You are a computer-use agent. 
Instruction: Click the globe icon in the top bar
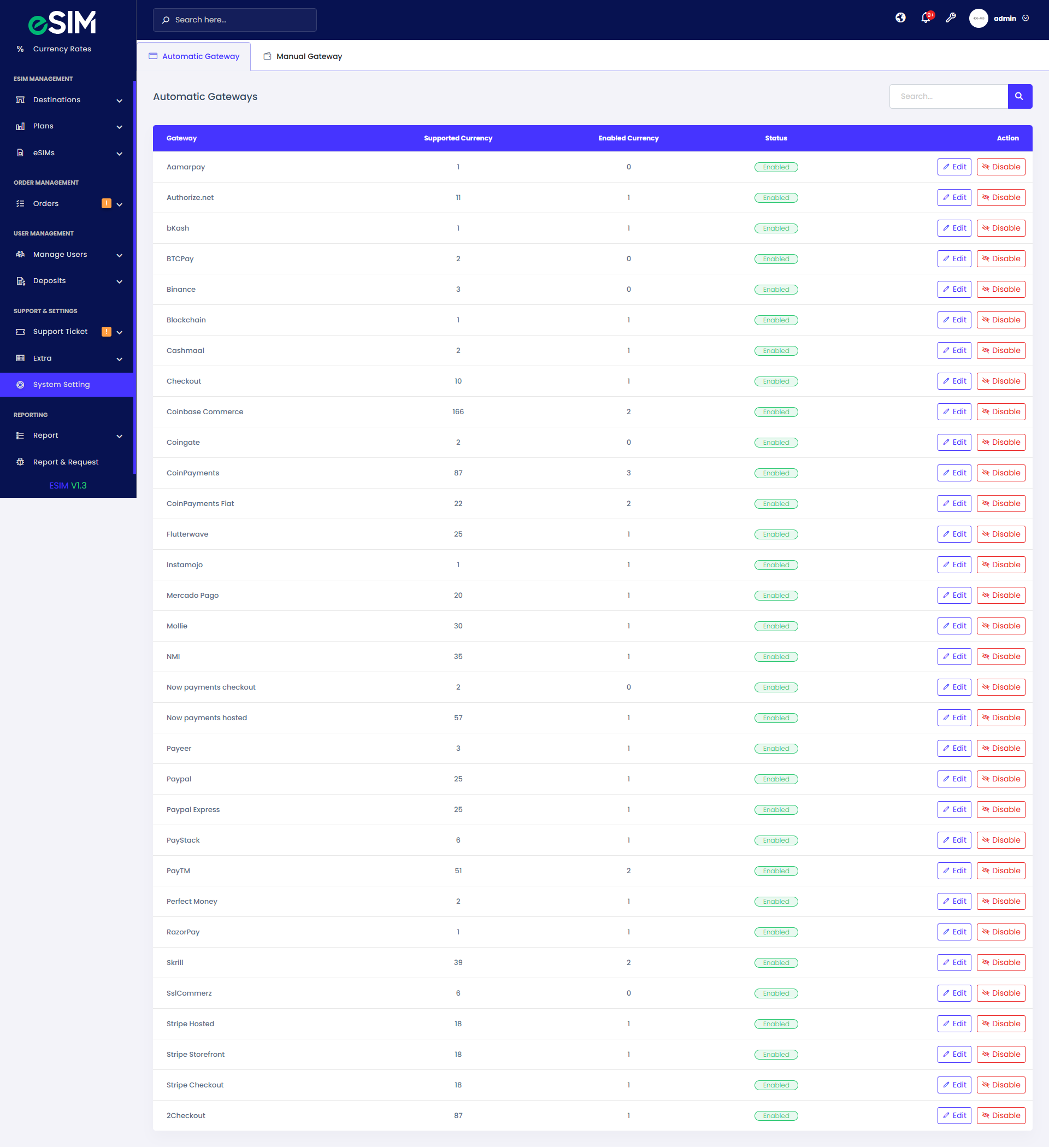pos(900,18)
